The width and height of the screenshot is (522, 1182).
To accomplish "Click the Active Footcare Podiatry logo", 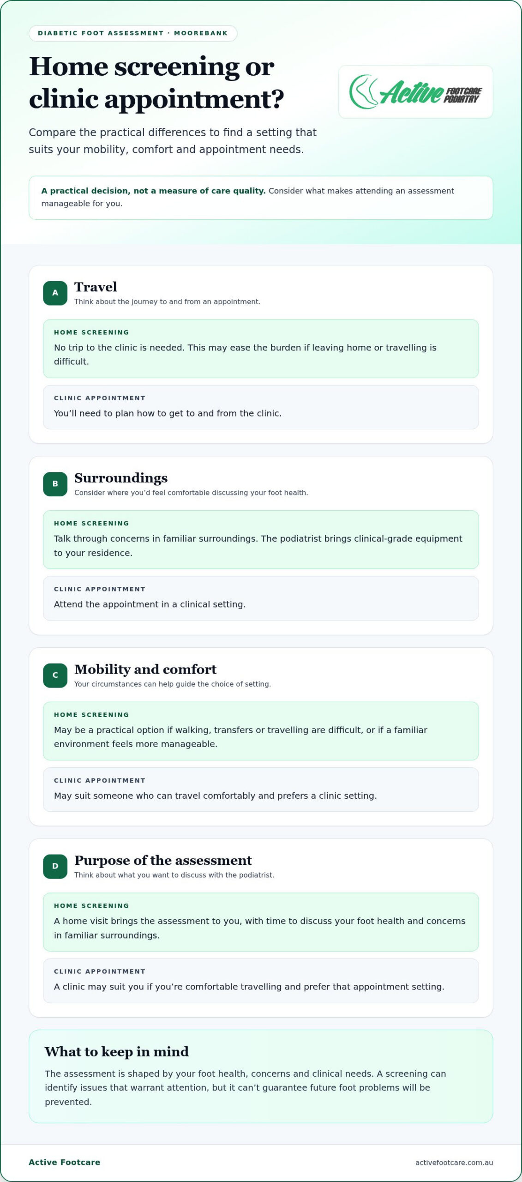I will (x=415, y=92).
